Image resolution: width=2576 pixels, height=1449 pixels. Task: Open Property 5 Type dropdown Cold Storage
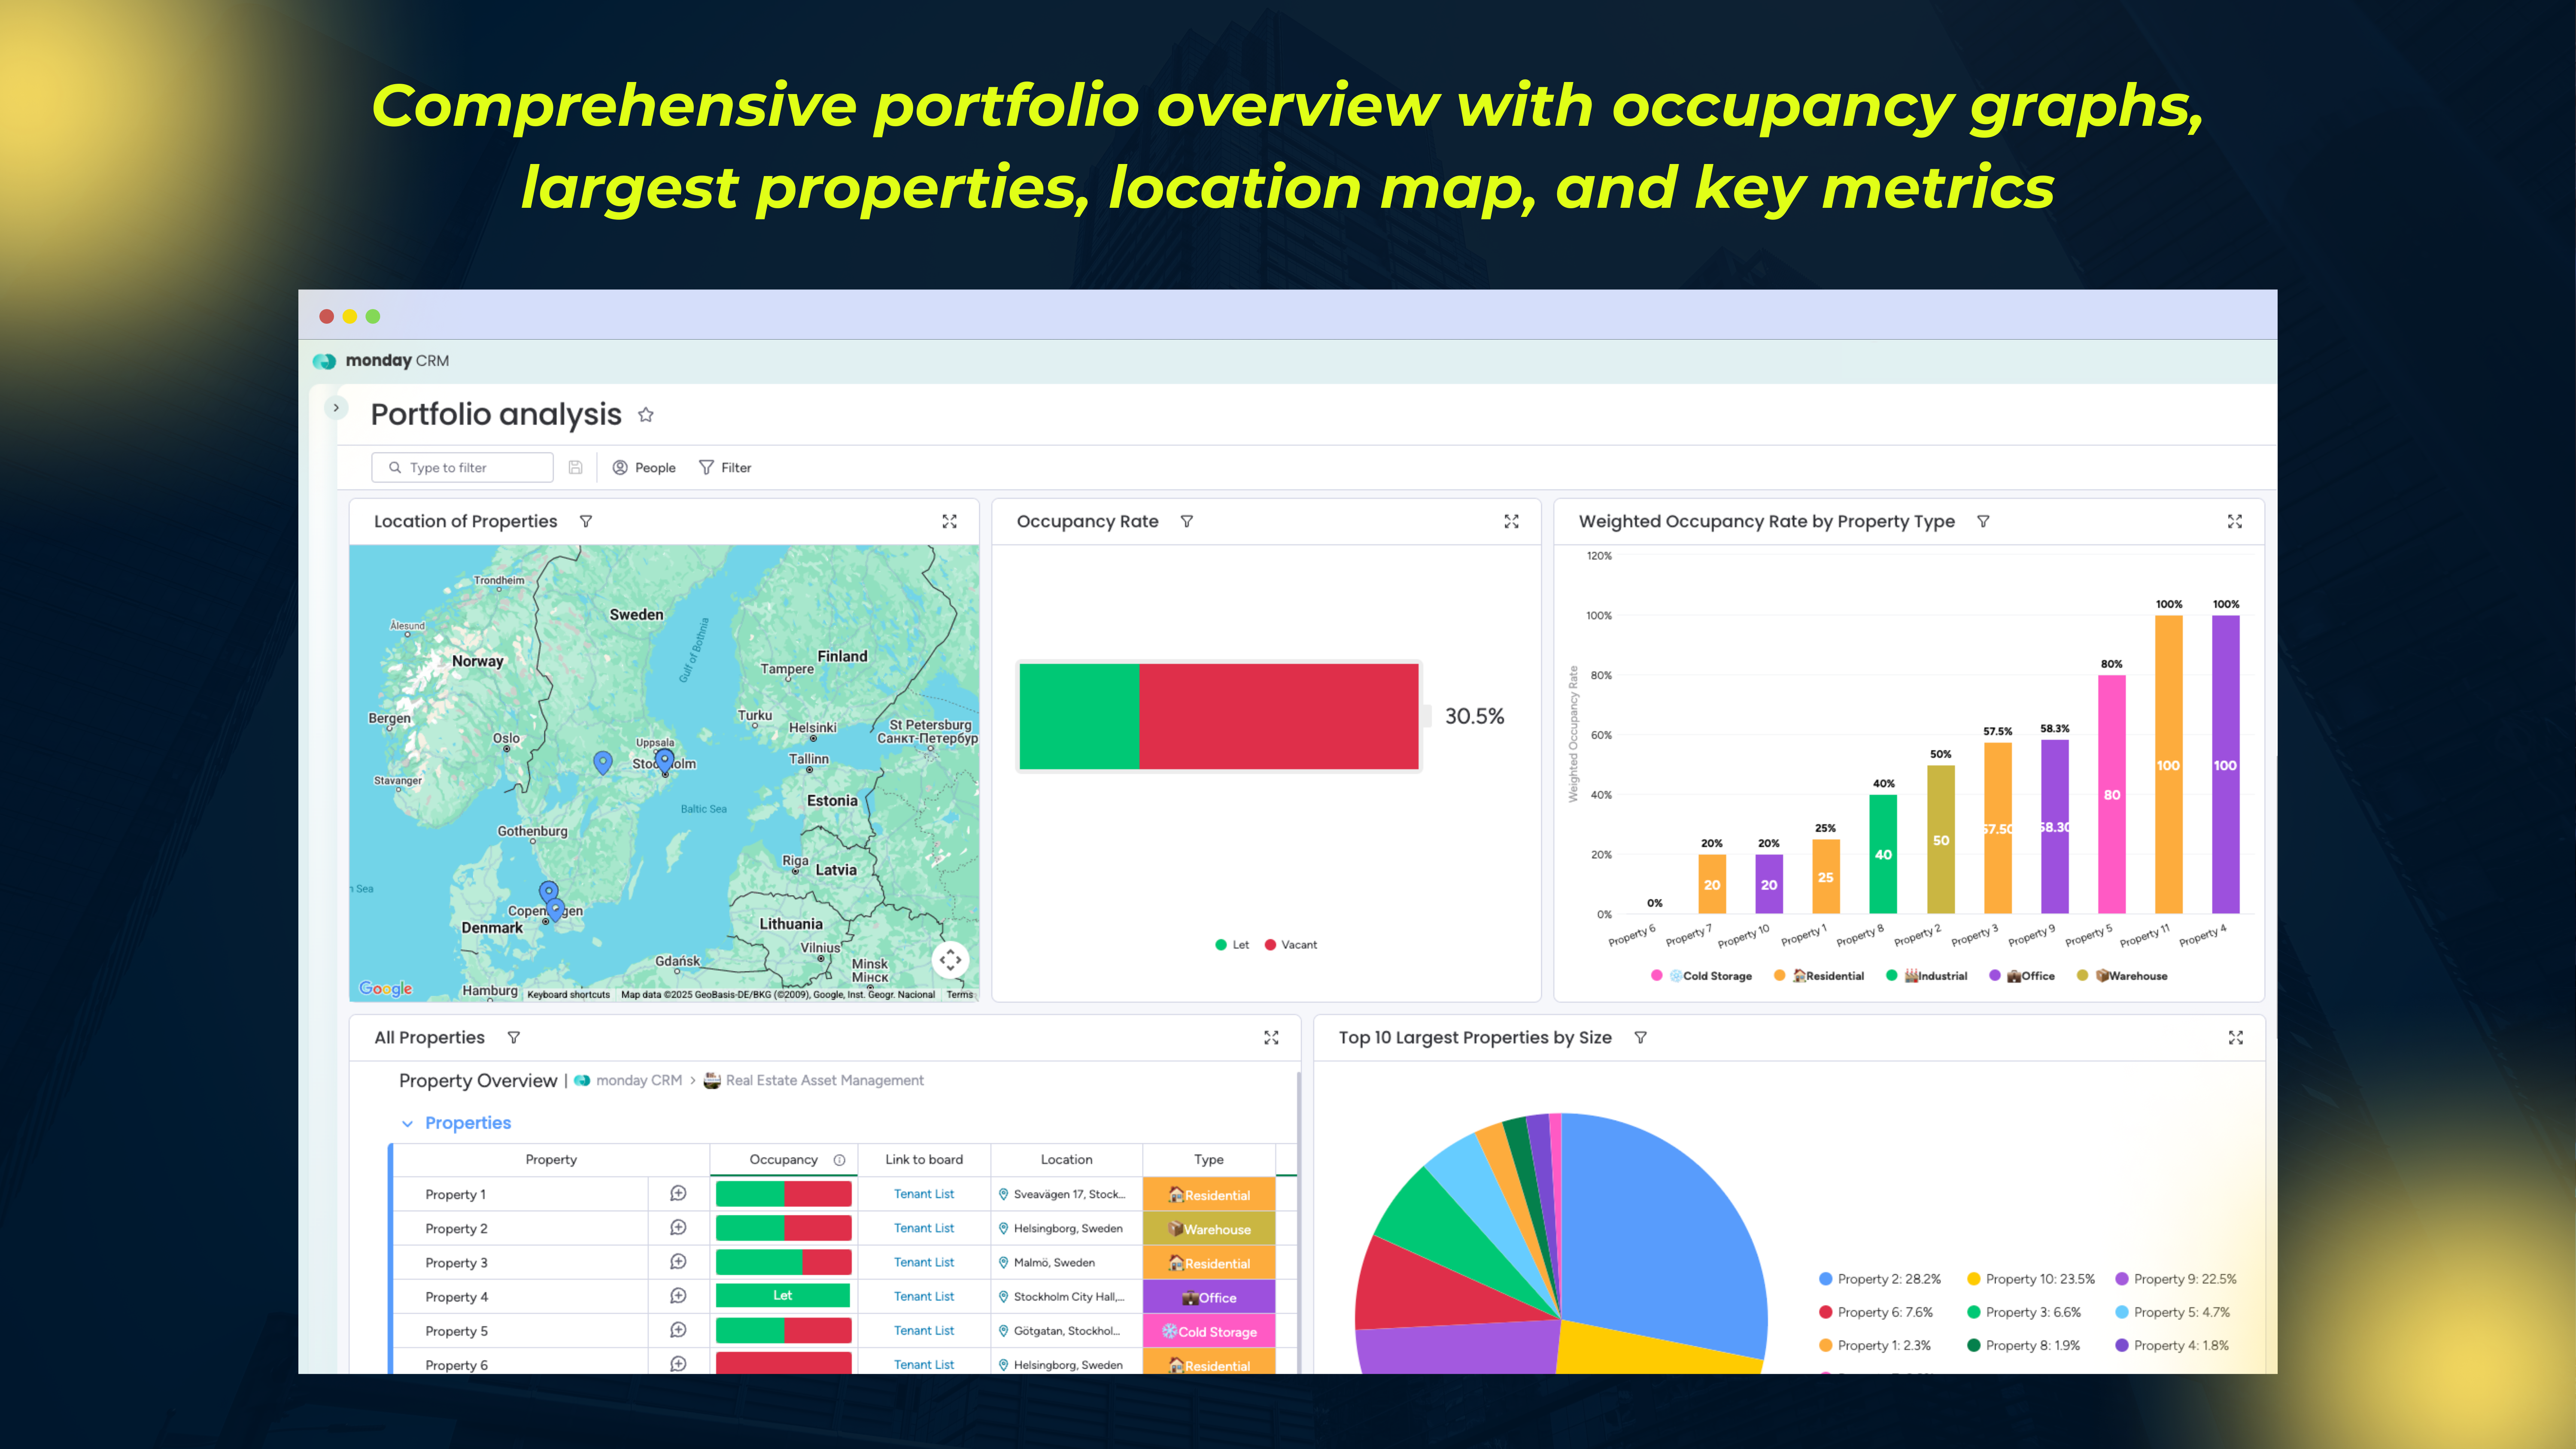pos(1208,1331)
